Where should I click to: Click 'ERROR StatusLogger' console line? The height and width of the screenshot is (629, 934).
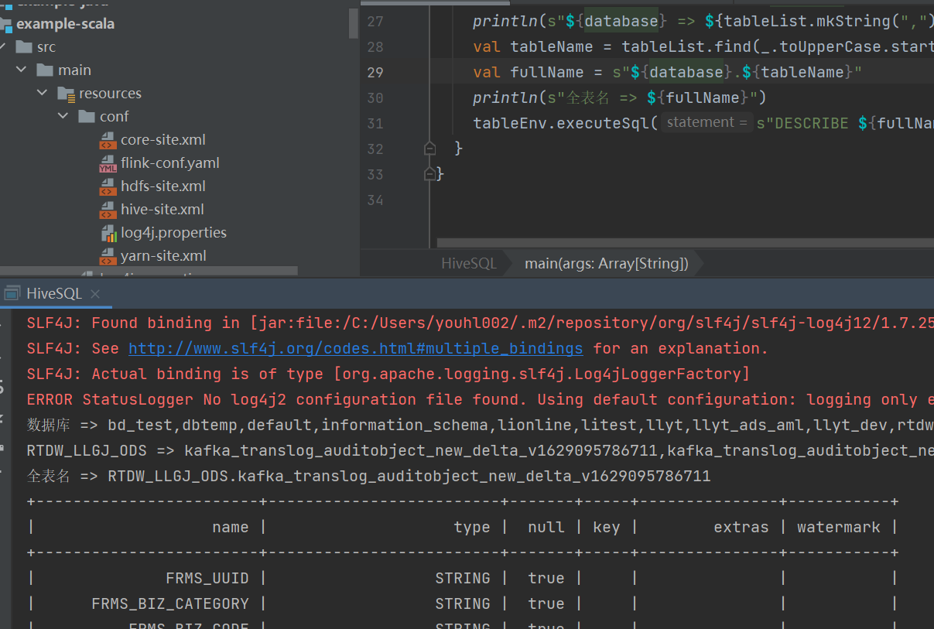pos(480,399)
